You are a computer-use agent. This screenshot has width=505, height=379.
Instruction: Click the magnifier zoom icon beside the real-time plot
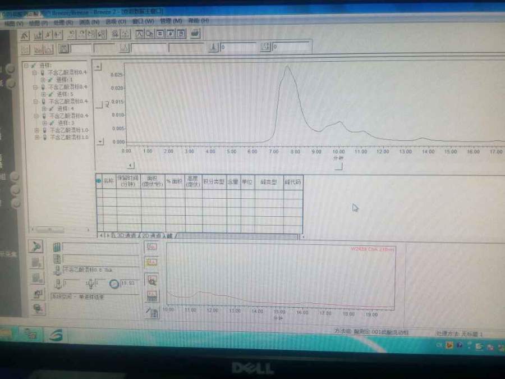point(152,280)
